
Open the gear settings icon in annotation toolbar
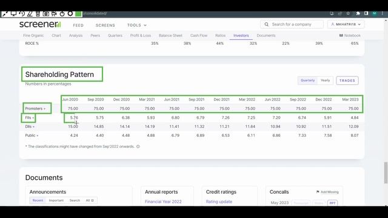click(x=70, y=14)
